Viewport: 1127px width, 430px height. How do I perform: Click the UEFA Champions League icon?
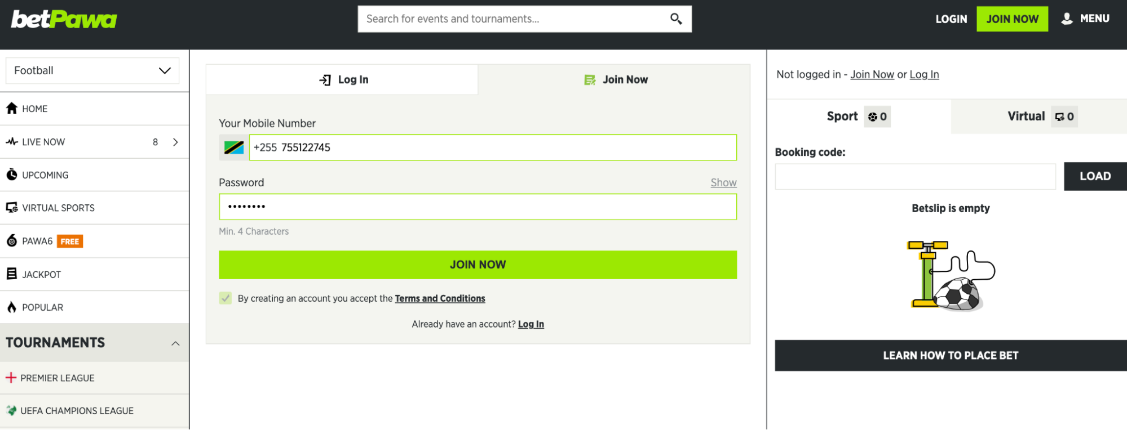(11, 411)
